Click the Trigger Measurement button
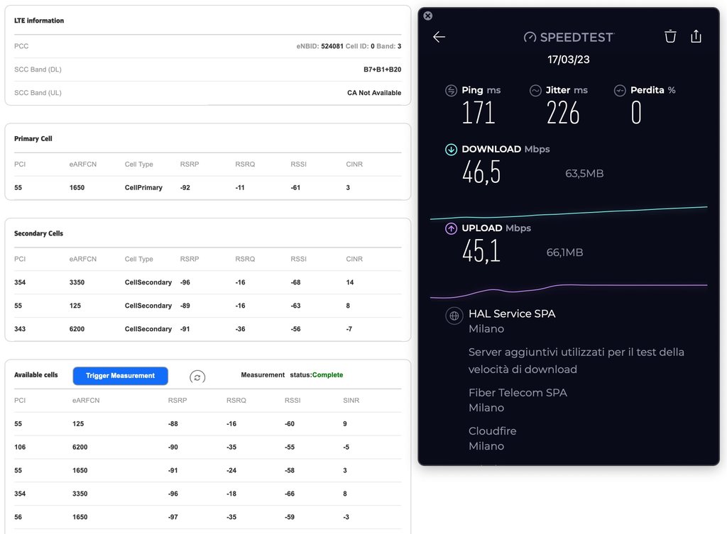The width and height of the screenshot is (727, 534). tap(120, 376)
